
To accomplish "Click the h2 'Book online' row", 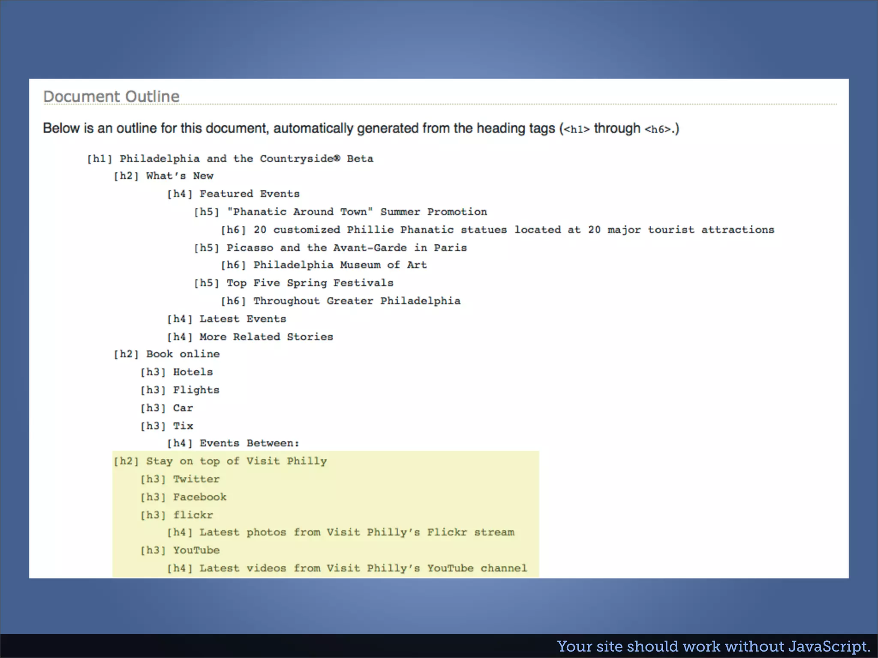I will click(x=167, y=354).
